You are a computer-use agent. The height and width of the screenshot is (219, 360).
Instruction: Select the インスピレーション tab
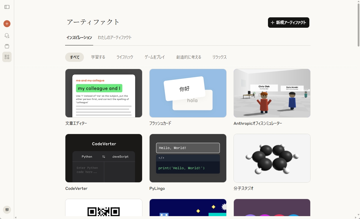[x=79, y=38]
